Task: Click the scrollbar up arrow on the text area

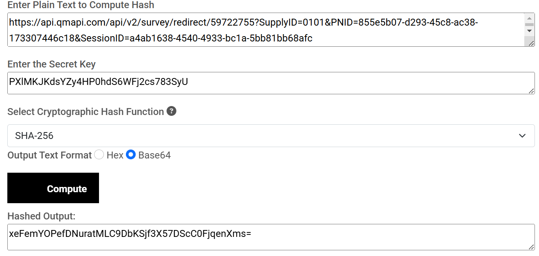Action: tap(530, 18)
